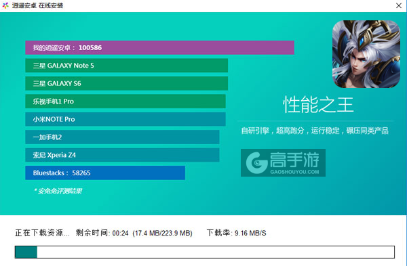Viewport: 407px width, 266px height.
Task: Click the 性能之王 heading
Action: [318, 105]
